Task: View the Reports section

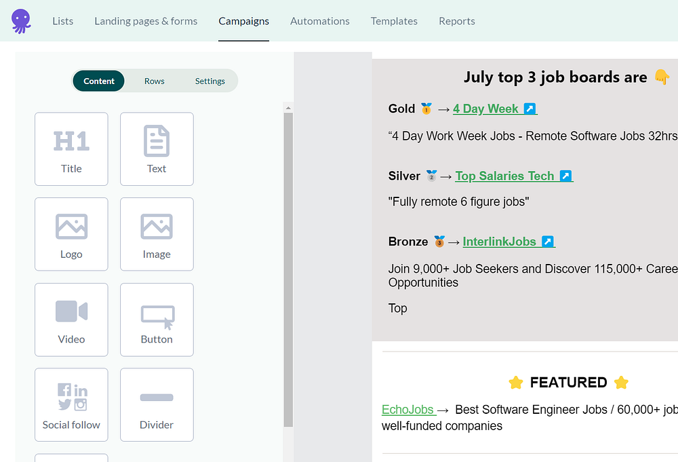Action: [x=456, y=21]
